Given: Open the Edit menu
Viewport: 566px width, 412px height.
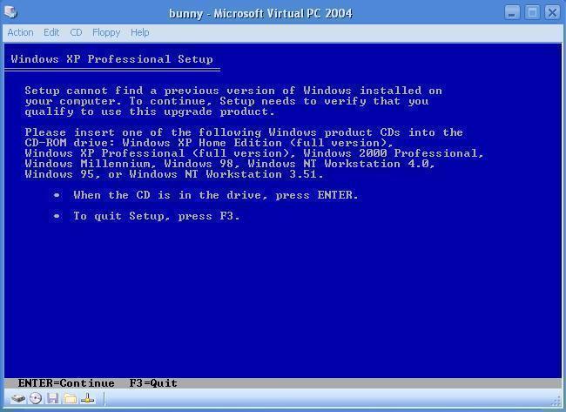Looking at the screenshot, I should point(51,32).
